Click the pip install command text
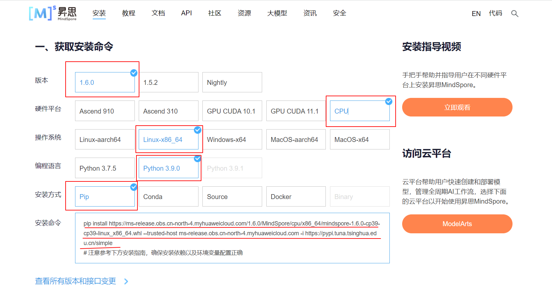This screenshot has height=294, width=552. [x=232, y=233]
